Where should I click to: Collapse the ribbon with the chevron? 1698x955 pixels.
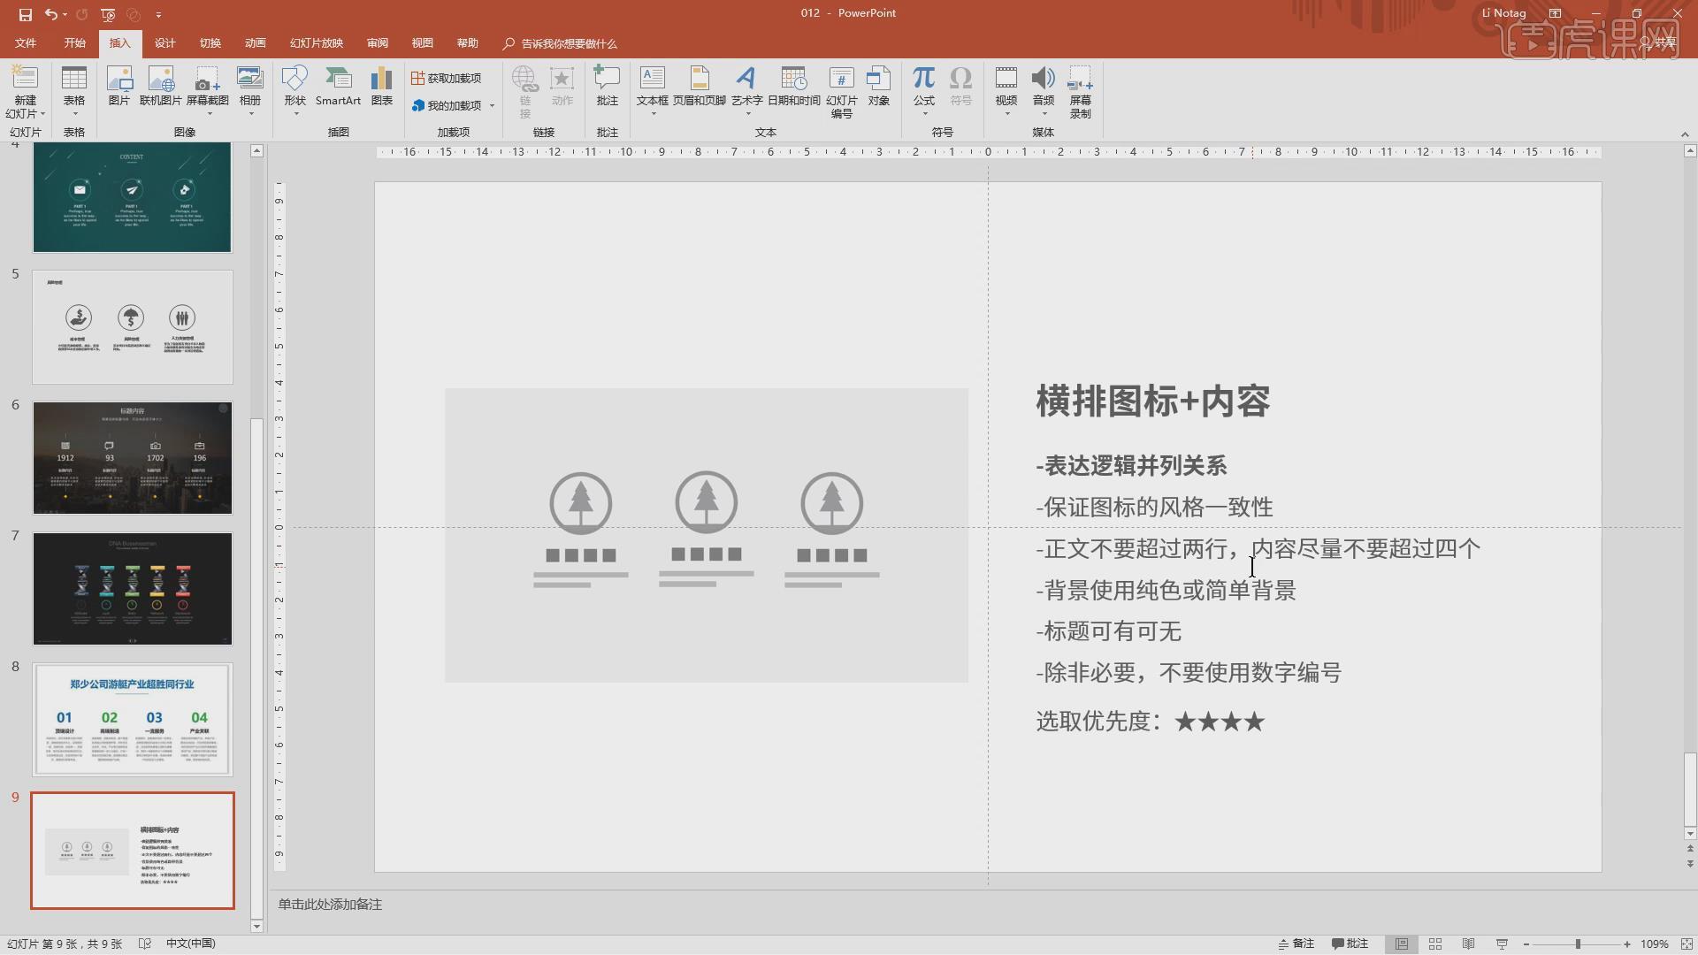coord(1685,134)
